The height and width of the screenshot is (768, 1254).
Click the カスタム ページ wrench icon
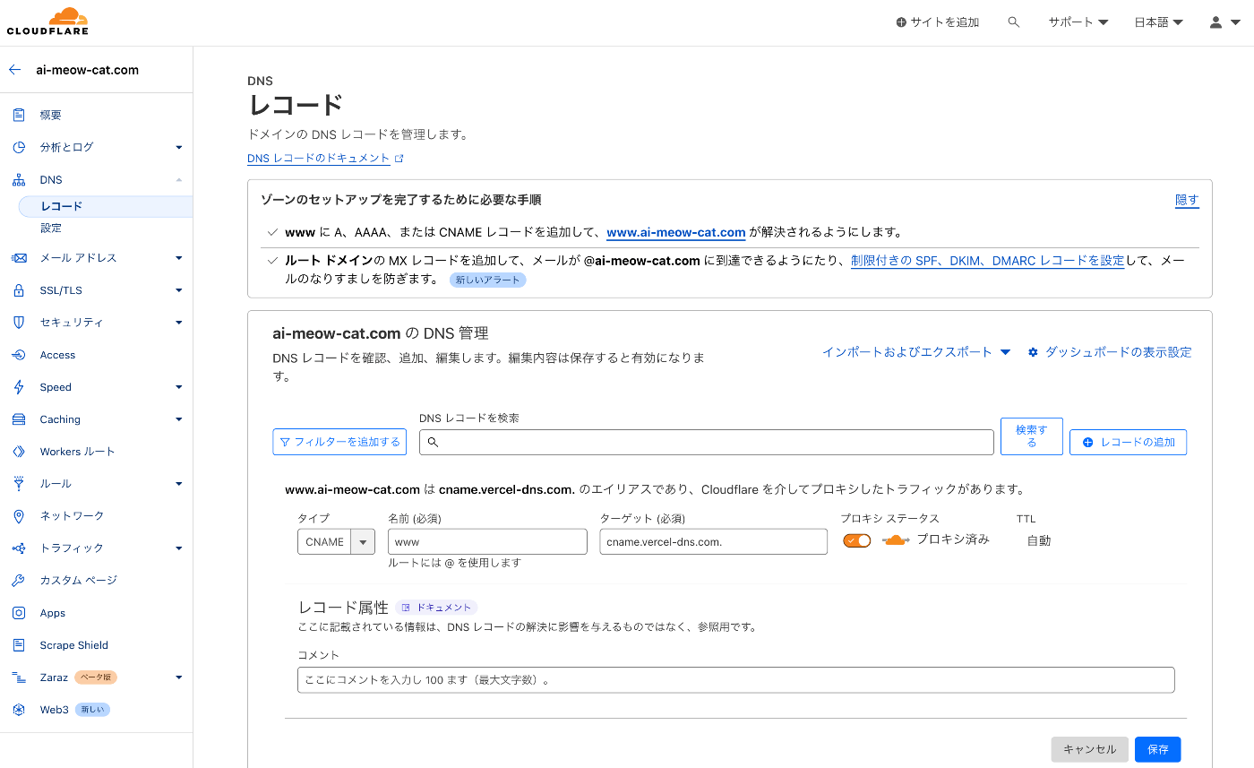coord(19,581)
